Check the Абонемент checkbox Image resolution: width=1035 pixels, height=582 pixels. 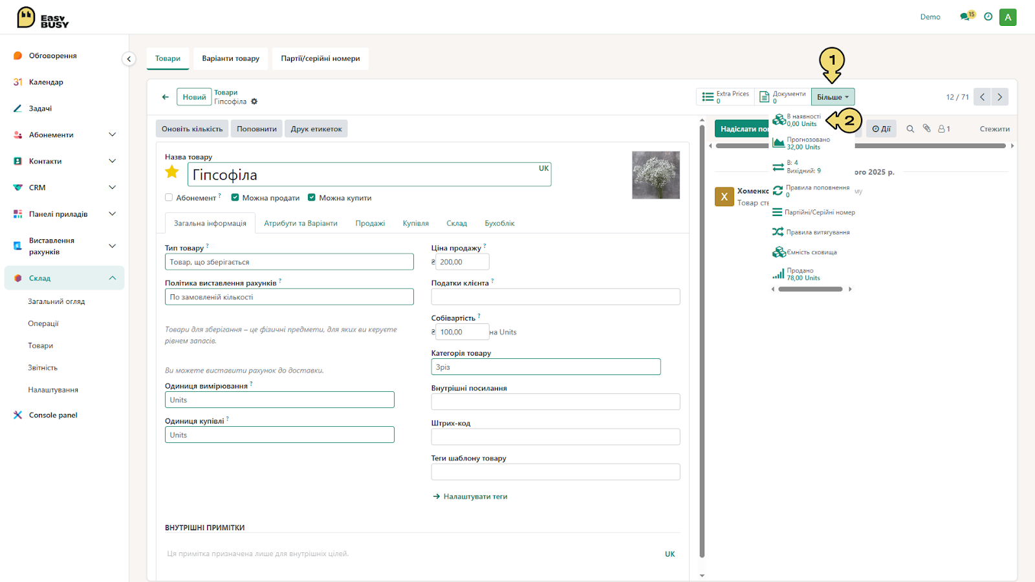(x=169, y=198)
